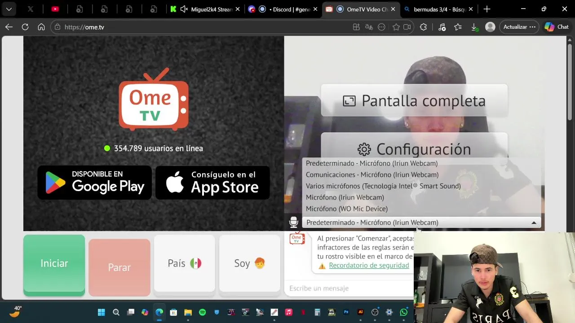Open the Google Play download badge
575x323 pixels.
[94, 183]
